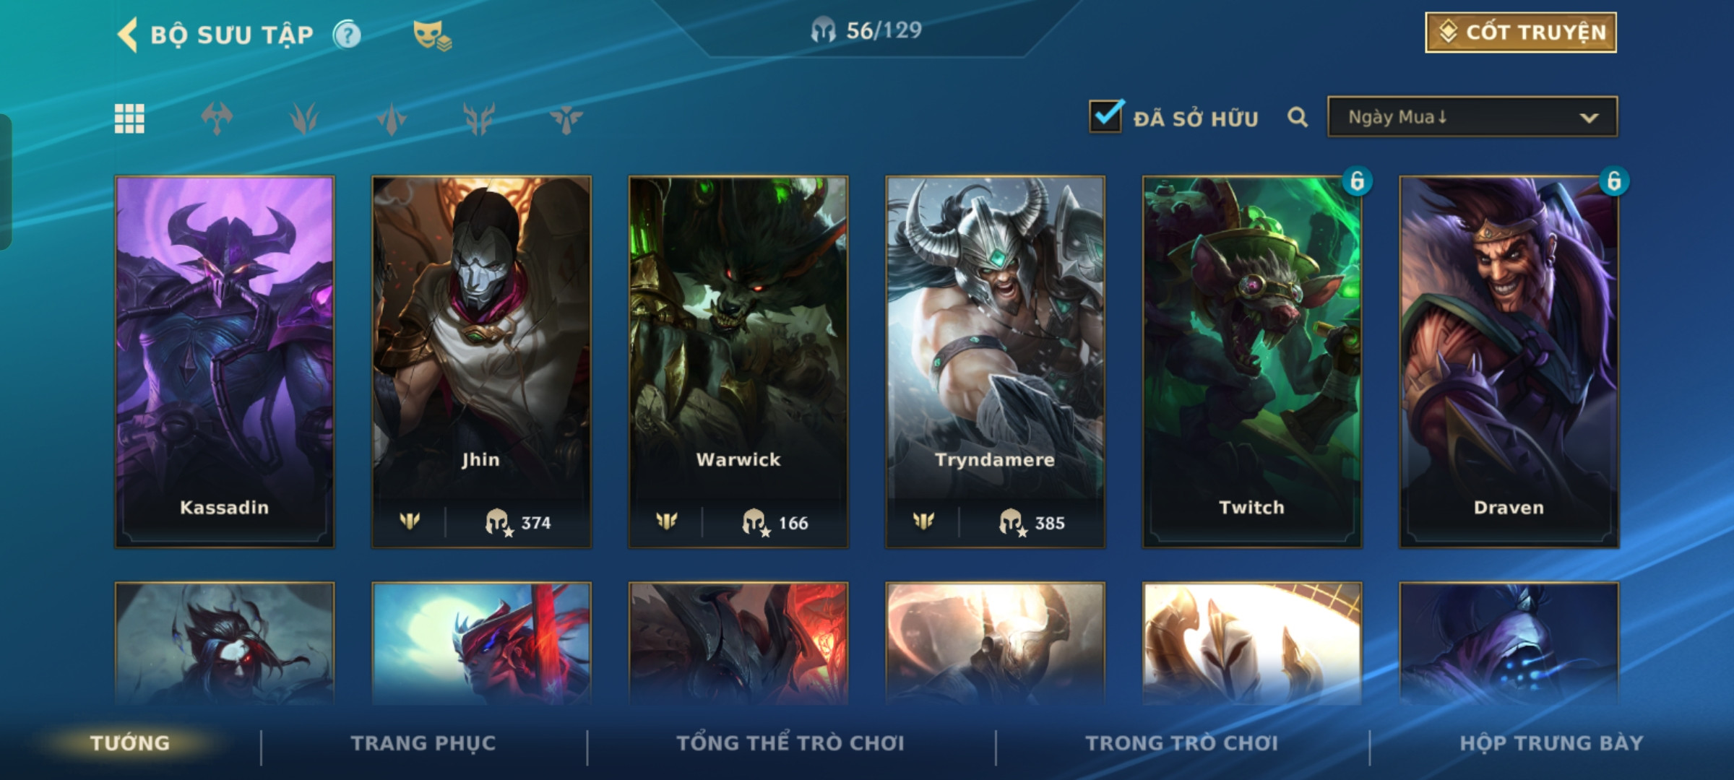Screen dimensions: 1734x780
Task: Switch to the Trang Phục tab
Action: coord(423,743)
